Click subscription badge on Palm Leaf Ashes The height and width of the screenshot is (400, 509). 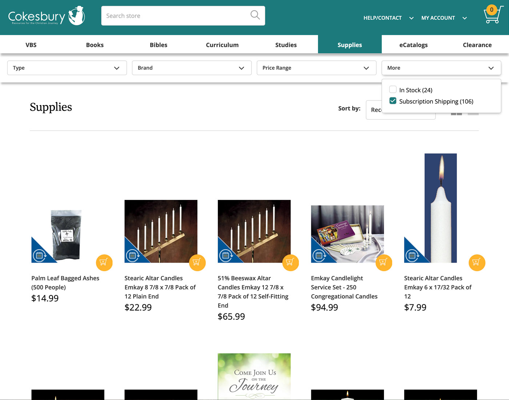pos(39,255)
